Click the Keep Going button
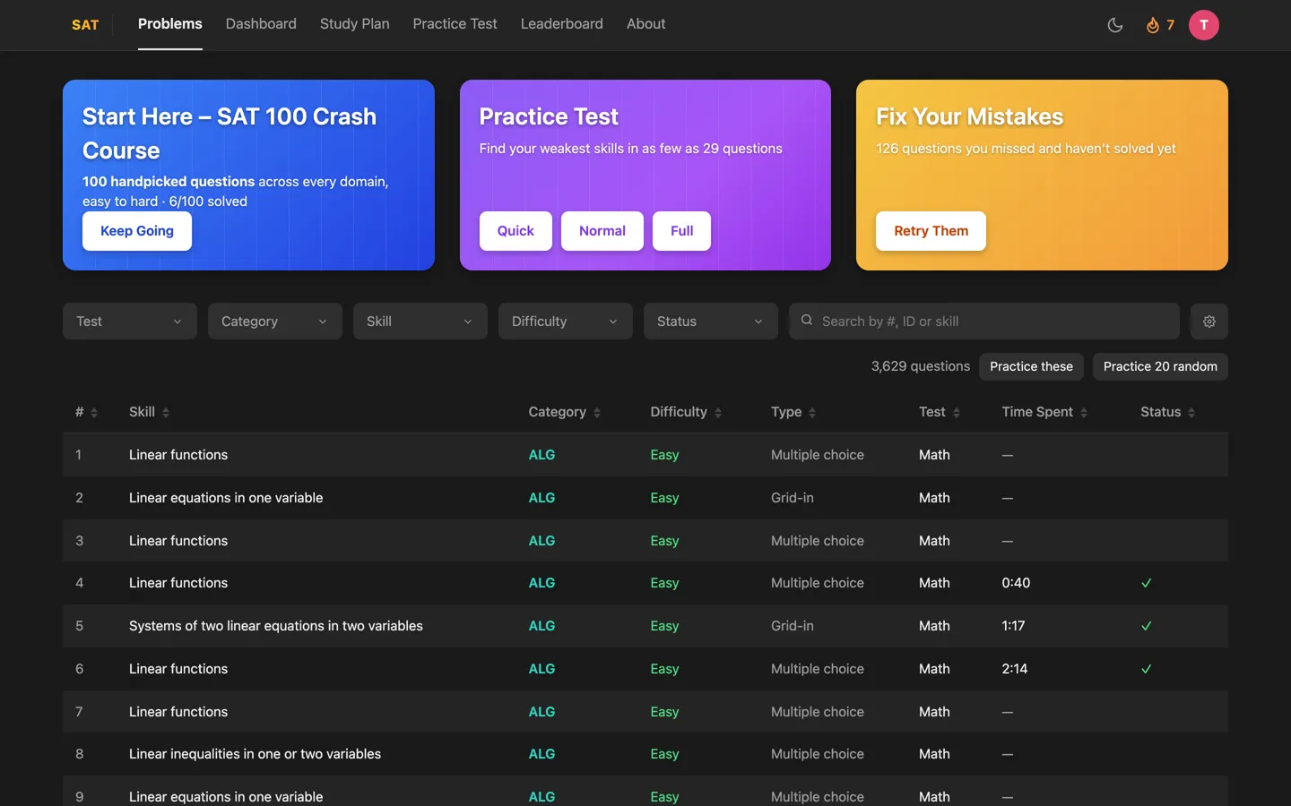The image size is (1291, 806). (x=137, y=231)
